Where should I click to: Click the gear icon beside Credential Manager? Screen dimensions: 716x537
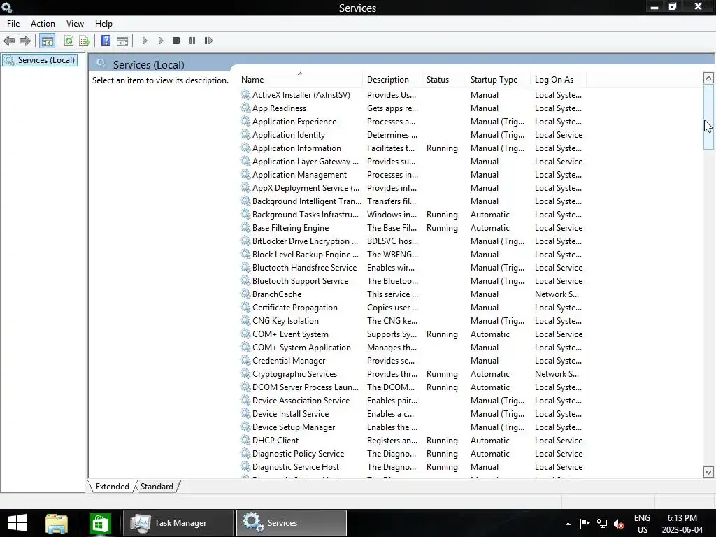click(x=245, y=360)
